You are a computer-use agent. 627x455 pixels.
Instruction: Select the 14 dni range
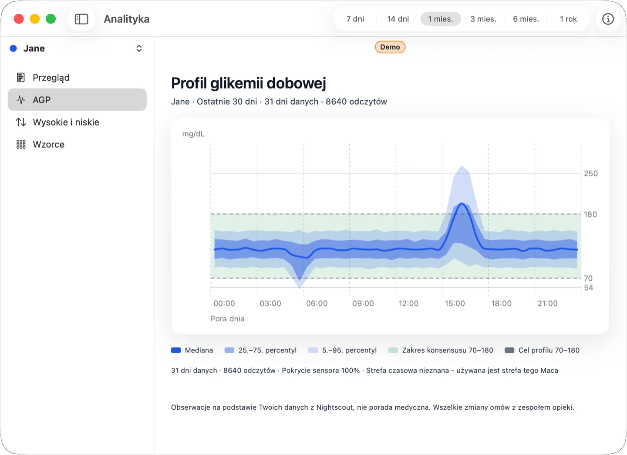398,19
